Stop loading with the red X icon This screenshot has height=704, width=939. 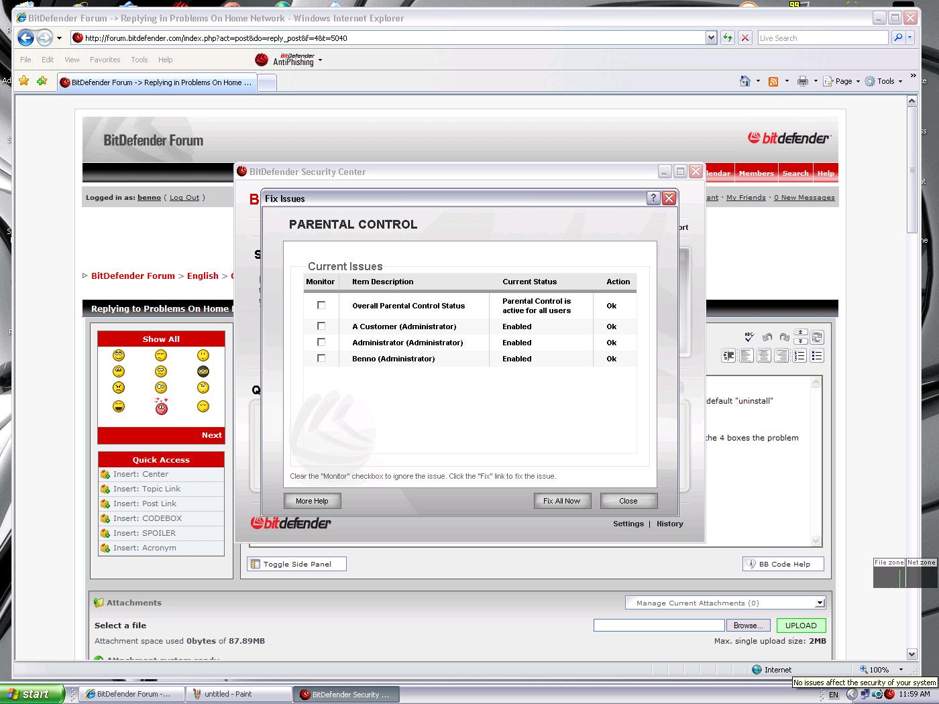point(744,38)
